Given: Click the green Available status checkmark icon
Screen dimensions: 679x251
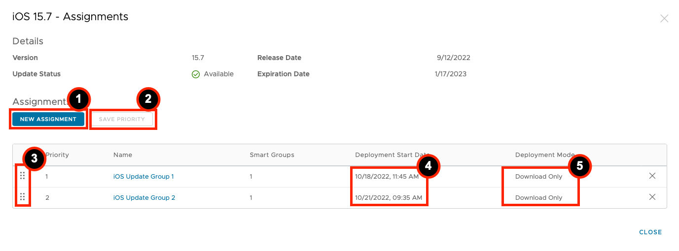Looking at the screenshot, I should coord(196,74).
